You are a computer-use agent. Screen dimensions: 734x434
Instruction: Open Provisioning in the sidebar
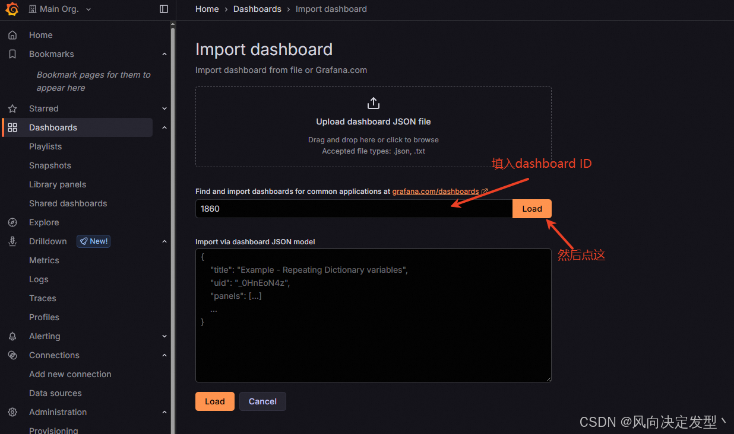pos(53,430)
